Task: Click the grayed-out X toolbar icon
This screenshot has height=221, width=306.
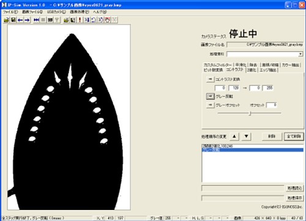Action: [114, 20]
